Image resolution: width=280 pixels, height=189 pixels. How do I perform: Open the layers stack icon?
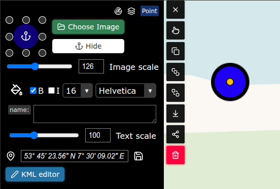[x=131, y=11]
